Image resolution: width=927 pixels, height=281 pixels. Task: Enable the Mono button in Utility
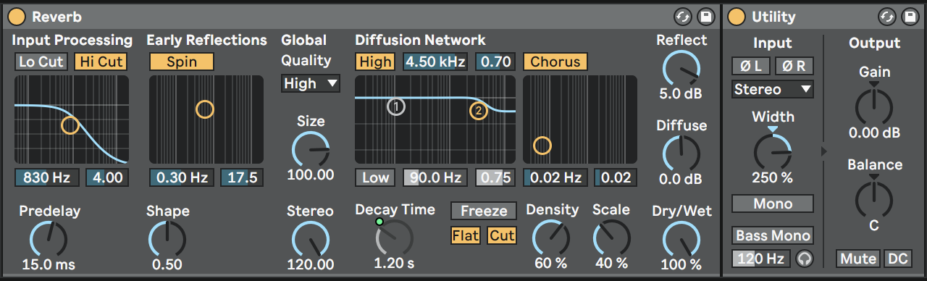(773, 204)
